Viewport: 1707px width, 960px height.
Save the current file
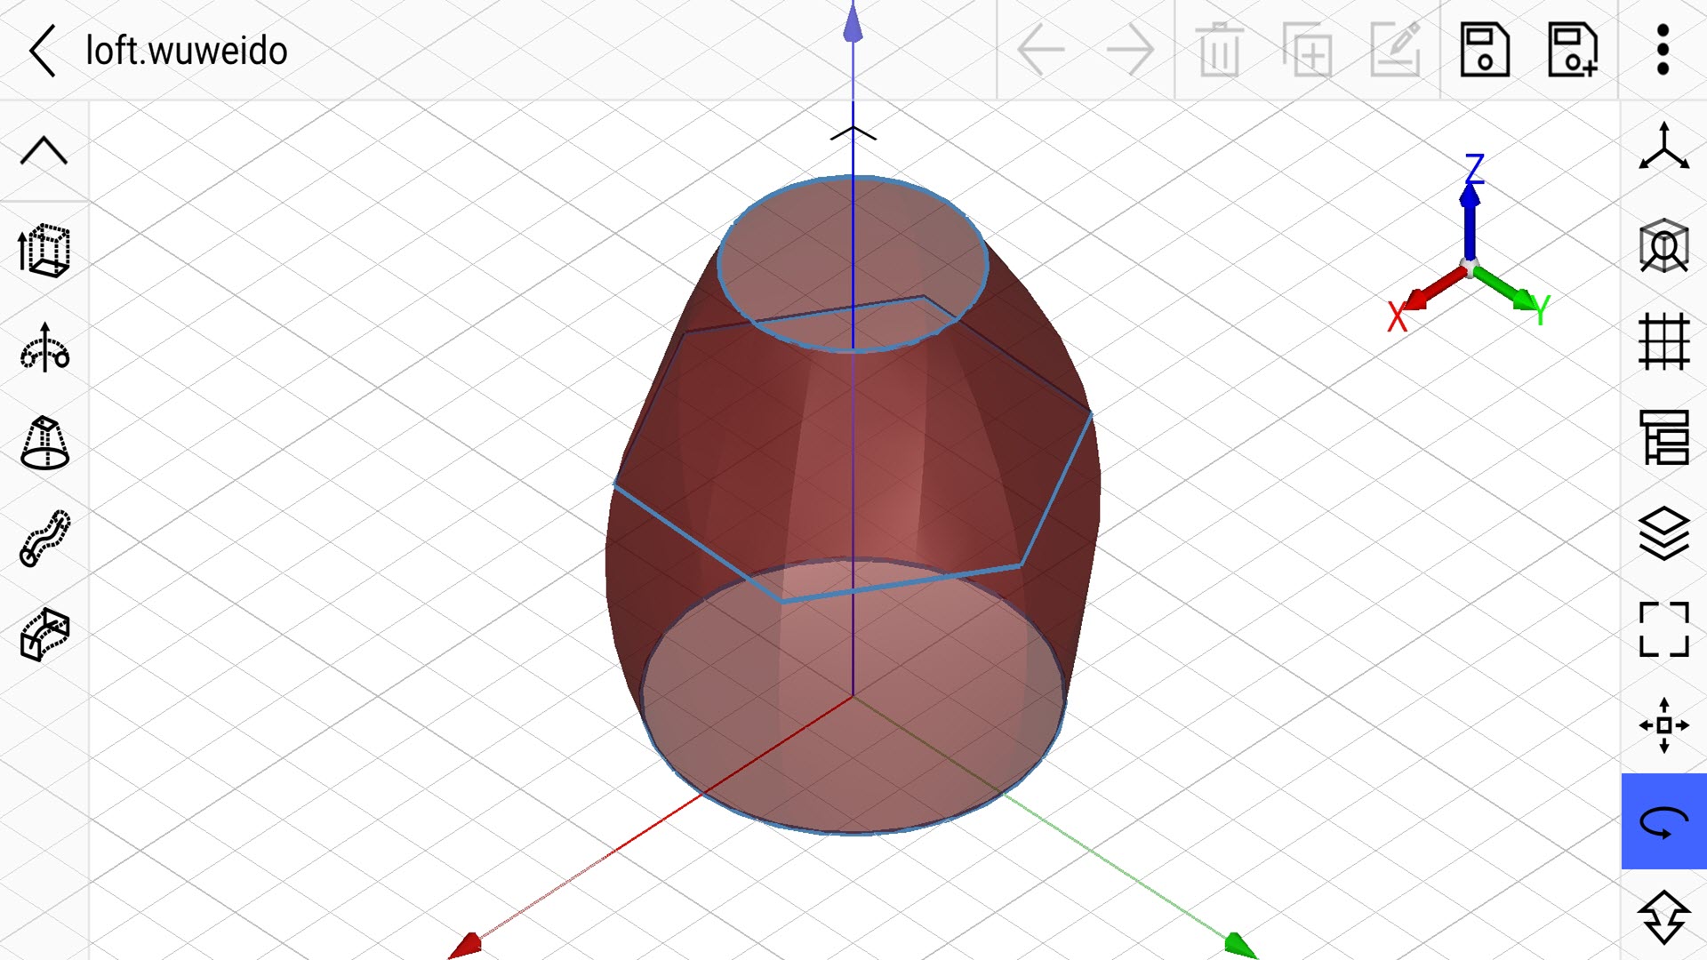[x=1485, y=50]
